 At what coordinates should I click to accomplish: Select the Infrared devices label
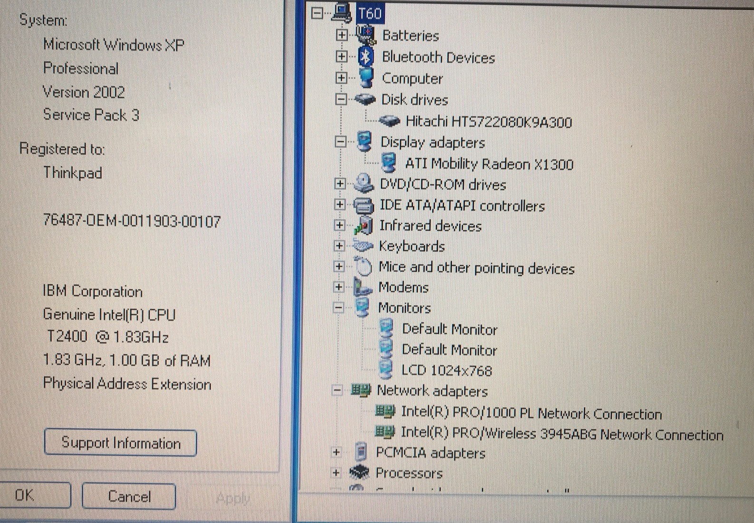tap(430, 226)
